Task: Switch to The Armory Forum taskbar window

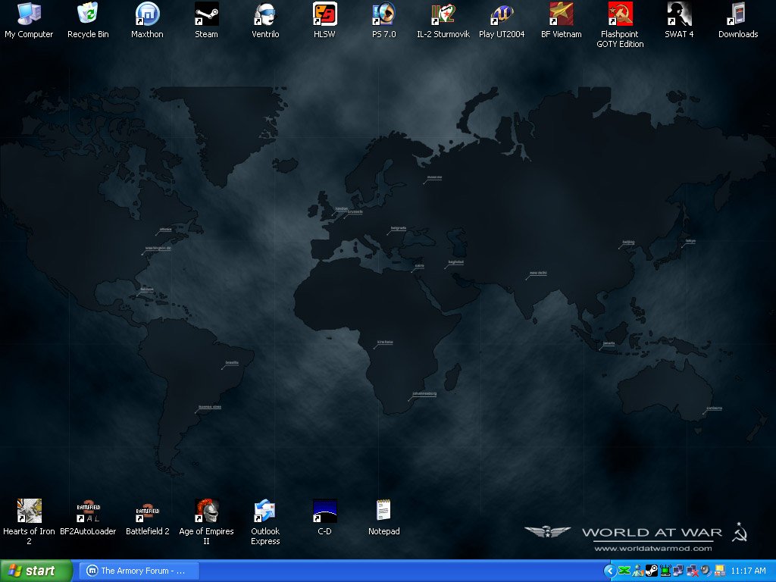Action: pos(138,571)
